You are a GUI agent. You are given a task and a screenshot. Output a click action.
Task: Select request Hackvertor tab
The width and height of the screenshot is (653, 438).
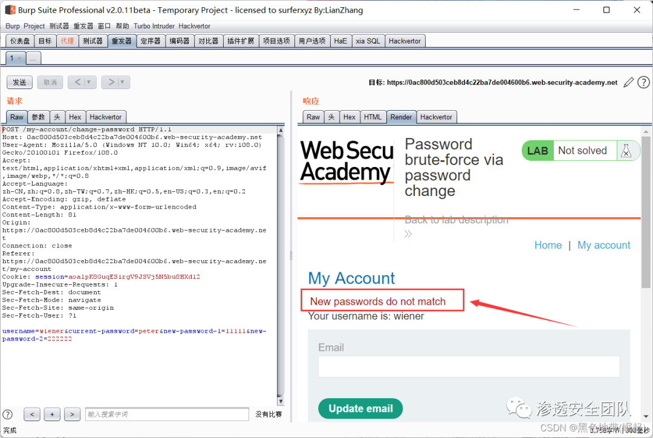point(106,117)
